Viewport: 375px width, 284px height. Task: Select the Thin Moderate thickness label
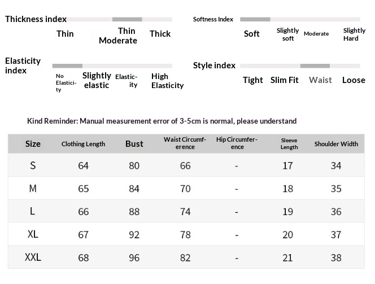118,36
